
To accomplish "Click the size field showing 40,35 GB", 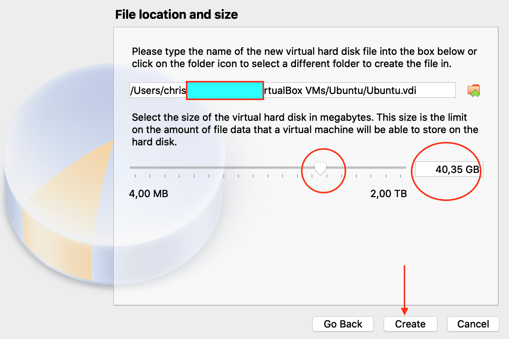I will pyautogui.click(x=449, y=169).
